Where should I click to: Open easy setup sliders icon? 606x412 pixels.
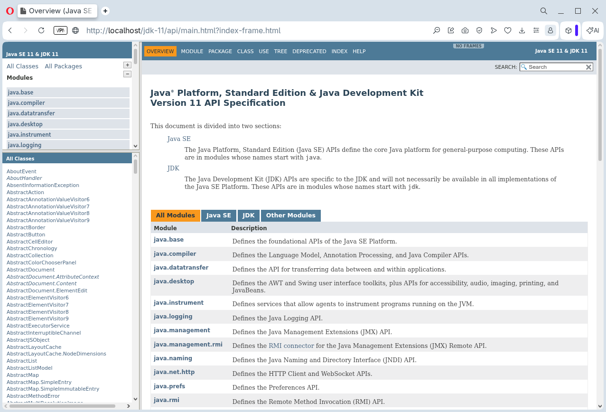click(536, 30)
